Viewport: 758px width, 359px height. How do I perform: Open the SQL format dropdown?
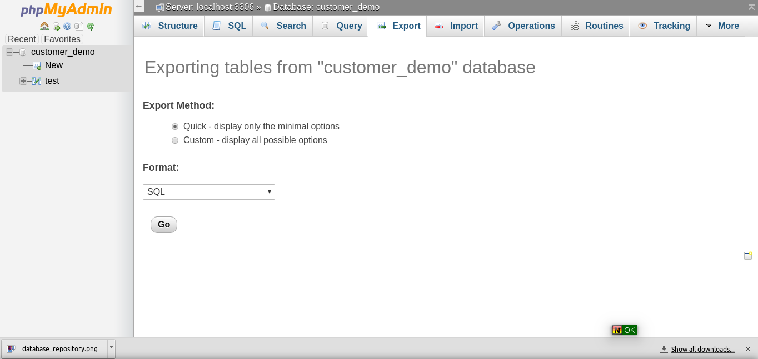point(209,192)
